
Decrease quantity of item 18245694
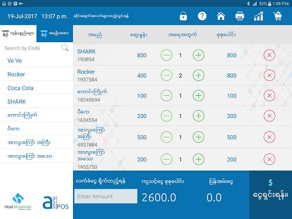coord(167,96)
